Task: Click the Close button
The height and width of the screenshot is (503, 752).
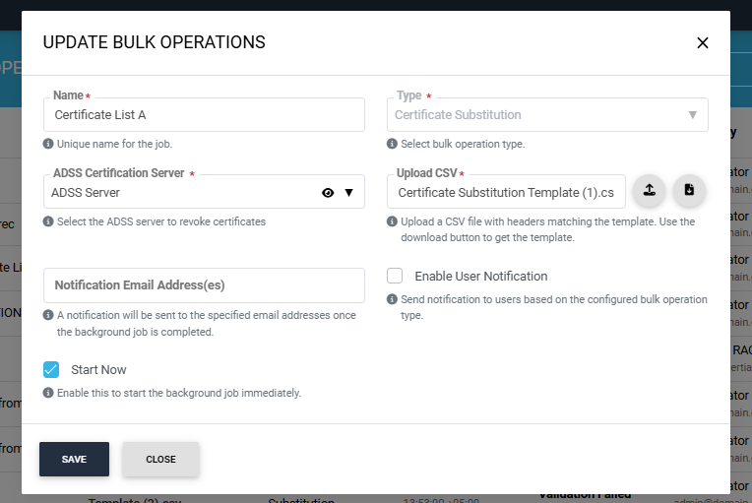Action: pyautogui.click(x=160, y=460)
